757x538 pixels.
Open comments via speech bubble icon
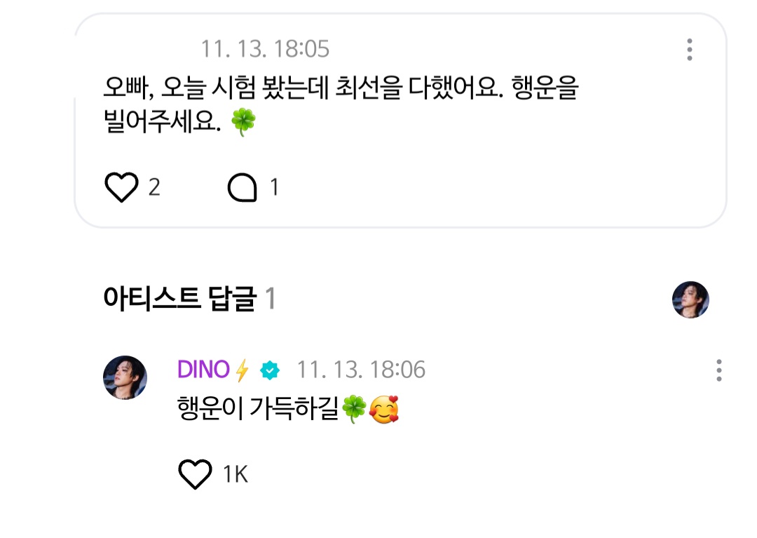tap(243, 188)
